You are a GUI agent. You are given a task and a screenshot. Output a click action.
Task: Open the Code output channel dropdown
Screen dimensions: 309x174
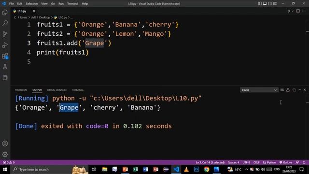point(259,90)
